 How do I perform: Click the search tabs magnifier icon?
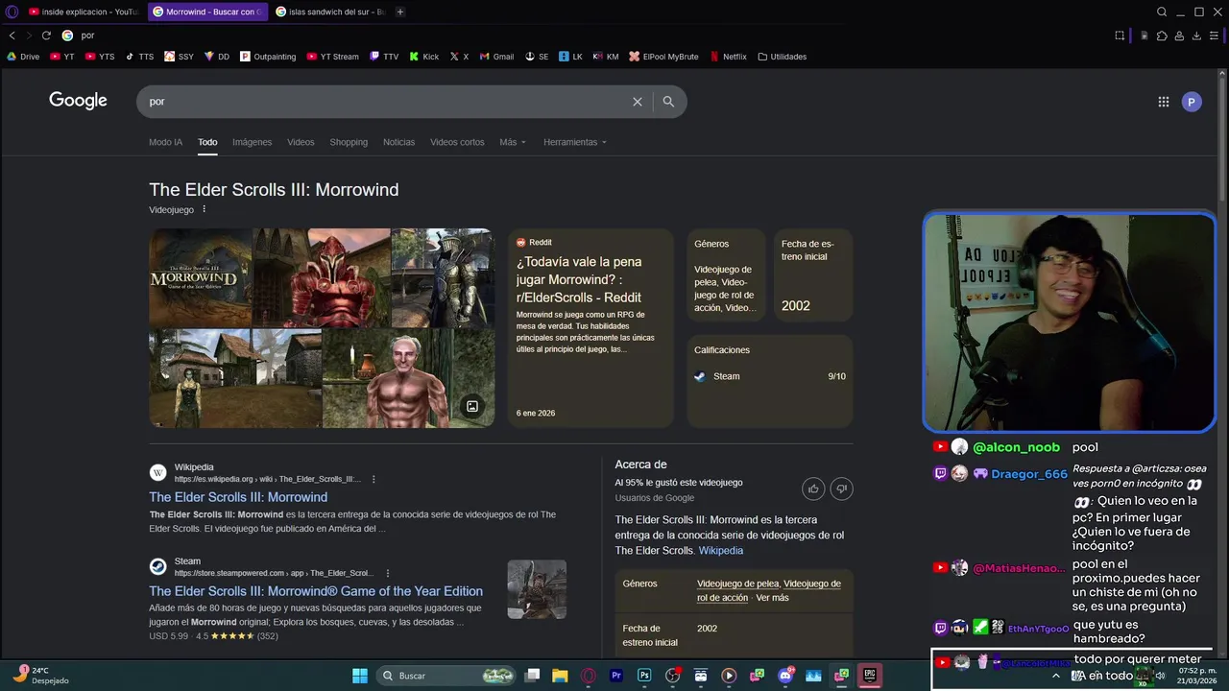tap(1162, 12)
